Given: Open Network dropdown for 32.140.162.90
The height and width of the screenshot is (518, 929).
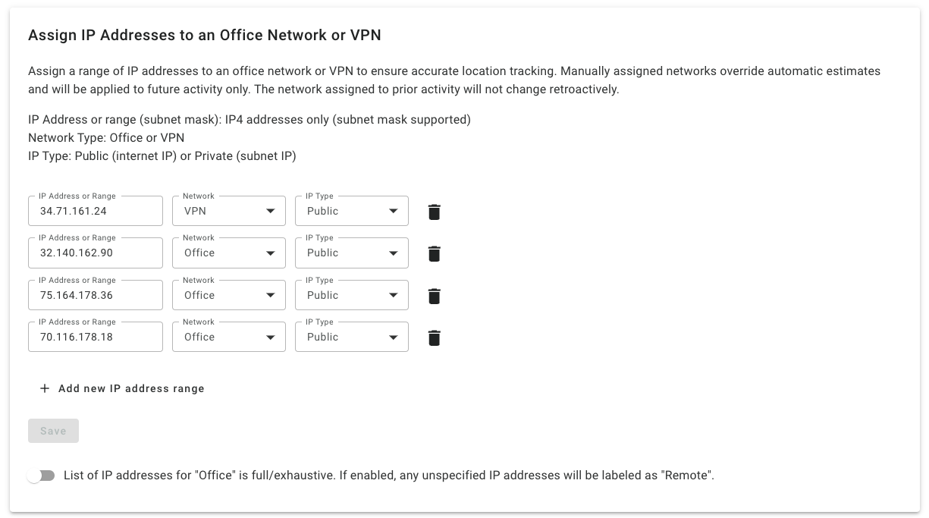Looking at the screenshot, I should point(229,253).
